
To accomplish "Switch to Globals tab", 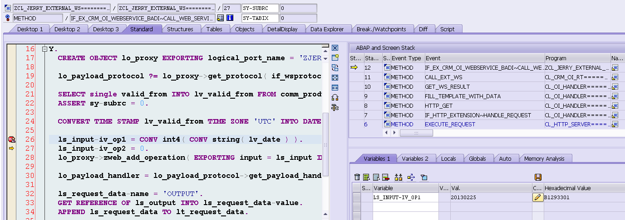I will coord(477,158).
